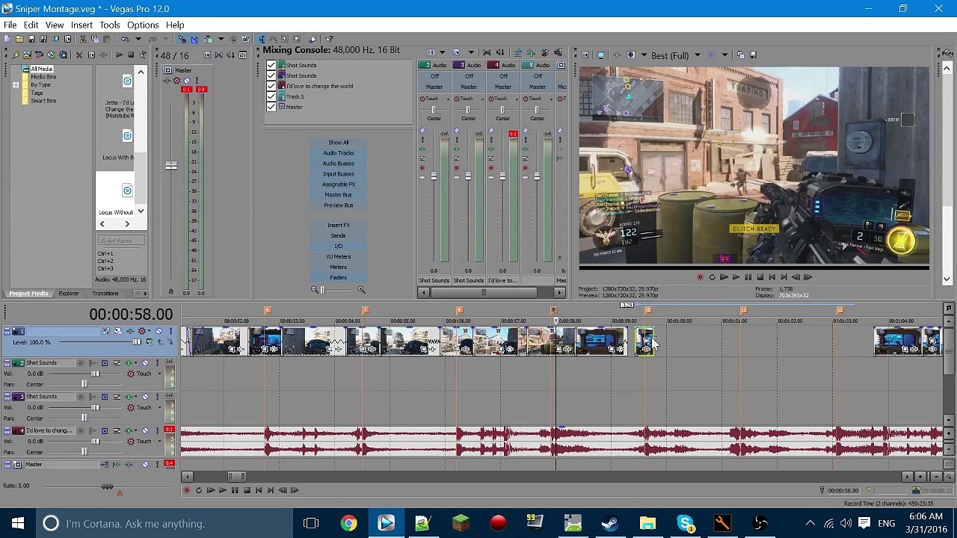Click Record button in timeline transport bar

(x=187, y=490)
